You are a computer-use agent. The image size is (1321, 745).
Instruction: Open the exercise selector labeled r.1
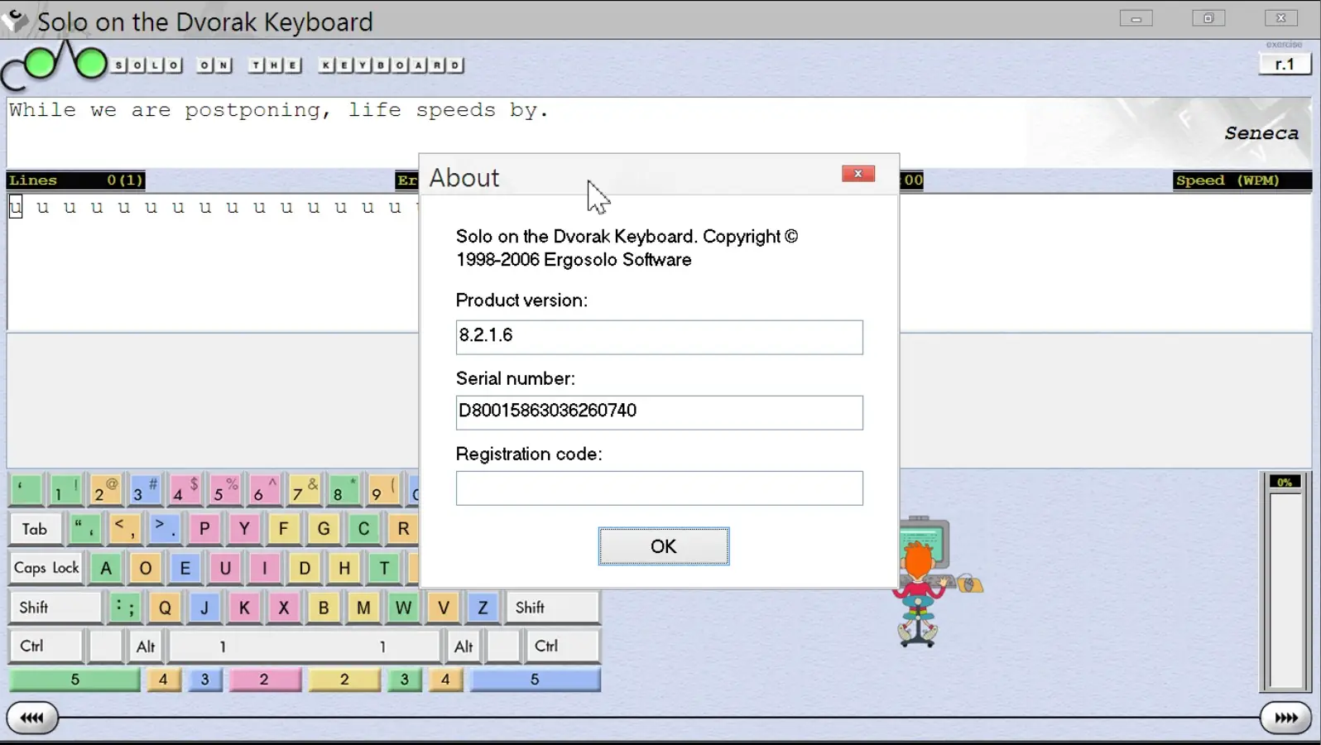1285,65
